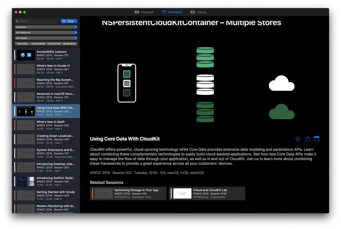Screen dimensions: 341x229
Task: Click the Using Core Data With CloudKit title
Action: click(x=125, y=139)
